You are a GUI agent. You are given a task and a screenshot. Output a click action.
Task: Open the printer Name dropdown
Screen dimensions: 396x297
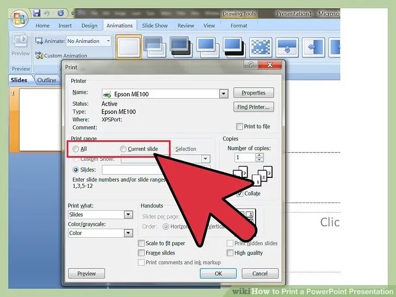[x=224, y=94]
